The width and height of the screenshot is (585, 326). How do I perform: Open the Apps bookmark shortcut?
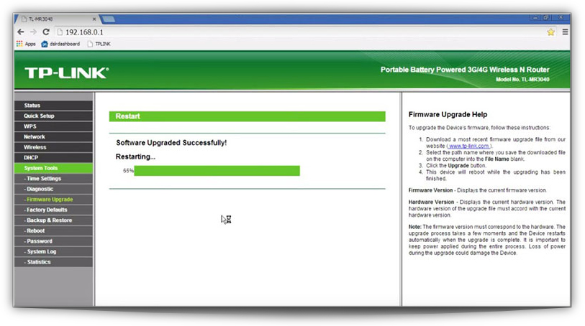click(x=25, y=44)
